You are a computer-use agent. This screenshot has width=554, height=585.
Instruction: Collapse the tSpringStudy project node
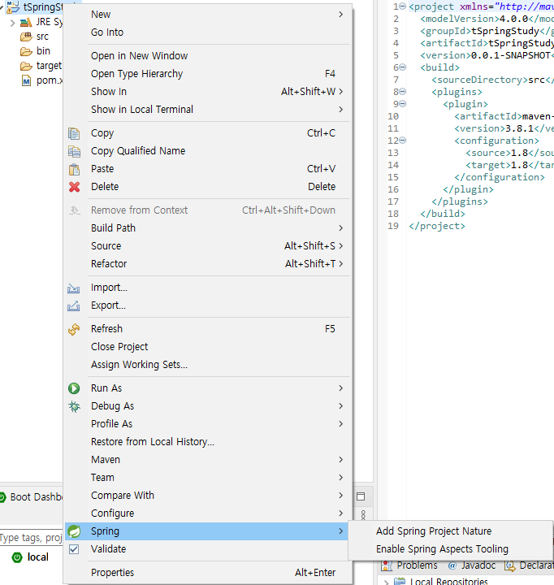click(2, 6)
